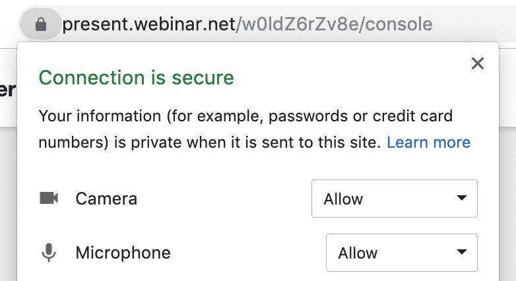Open the Learn more link

coord(428,142)
